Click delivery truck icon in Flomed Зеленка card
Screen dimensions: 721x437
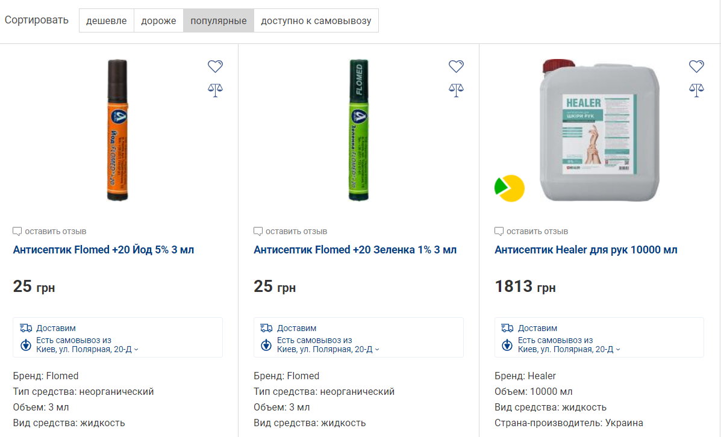pyautogui.click(x=266, y=328)
